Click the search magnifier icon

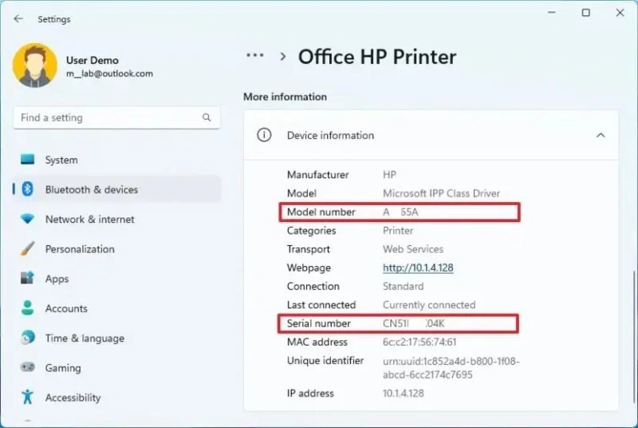(207, 117)
